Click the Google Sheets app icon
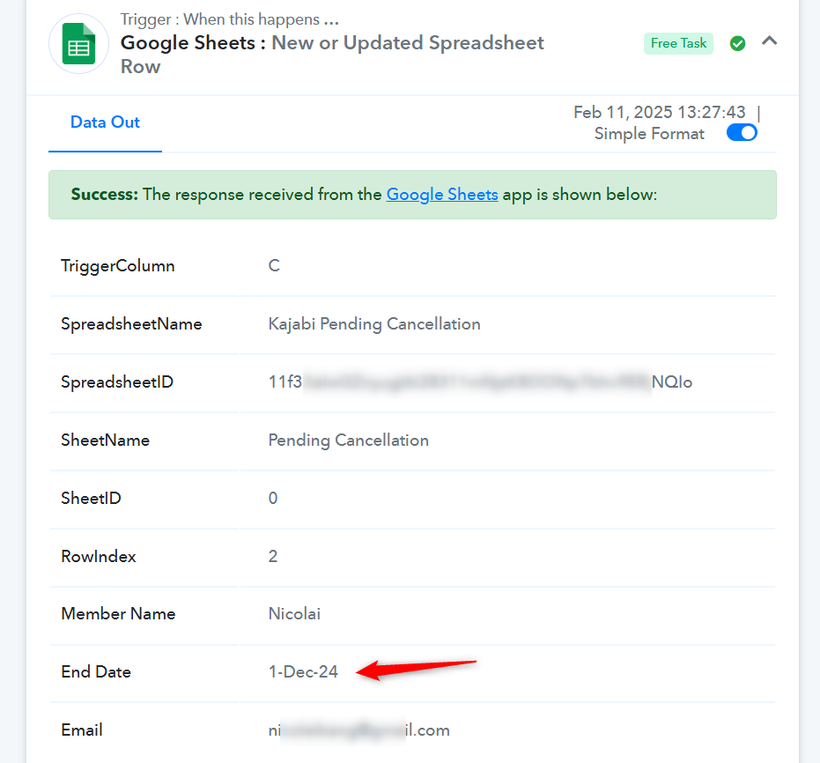Image resolution: width=820 pixels, height=763 pixels. pyautogui.click(x=79, y=43)
